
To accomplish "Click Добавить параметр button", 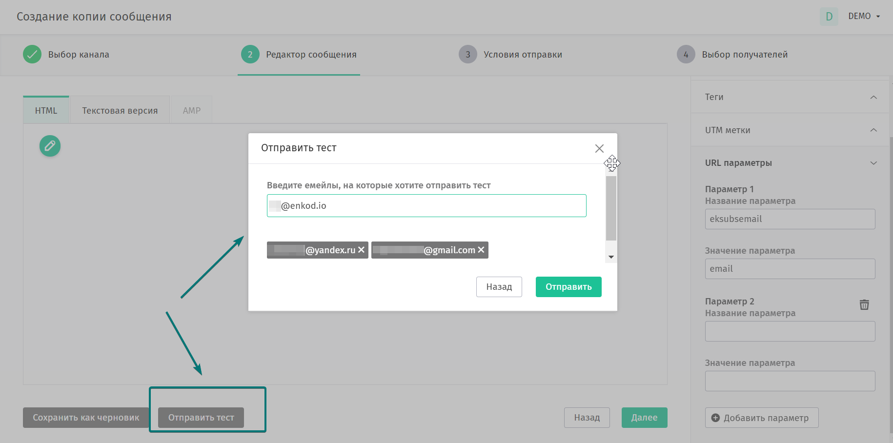I will (762, 418).
